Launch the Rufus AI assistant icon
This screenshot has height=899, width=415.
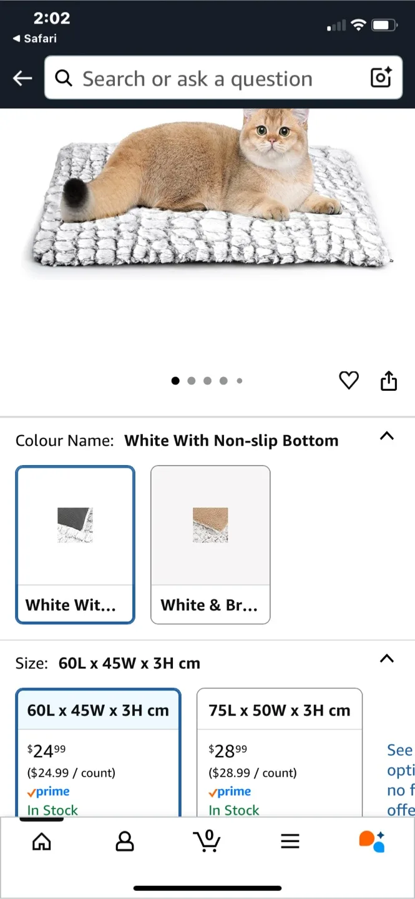[x=372, y=842]
